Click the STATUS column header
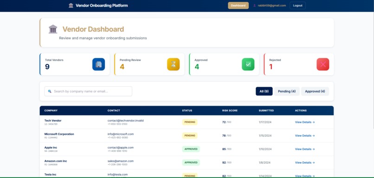This screenshot has width=374, height=178. [x=187, y=111]
